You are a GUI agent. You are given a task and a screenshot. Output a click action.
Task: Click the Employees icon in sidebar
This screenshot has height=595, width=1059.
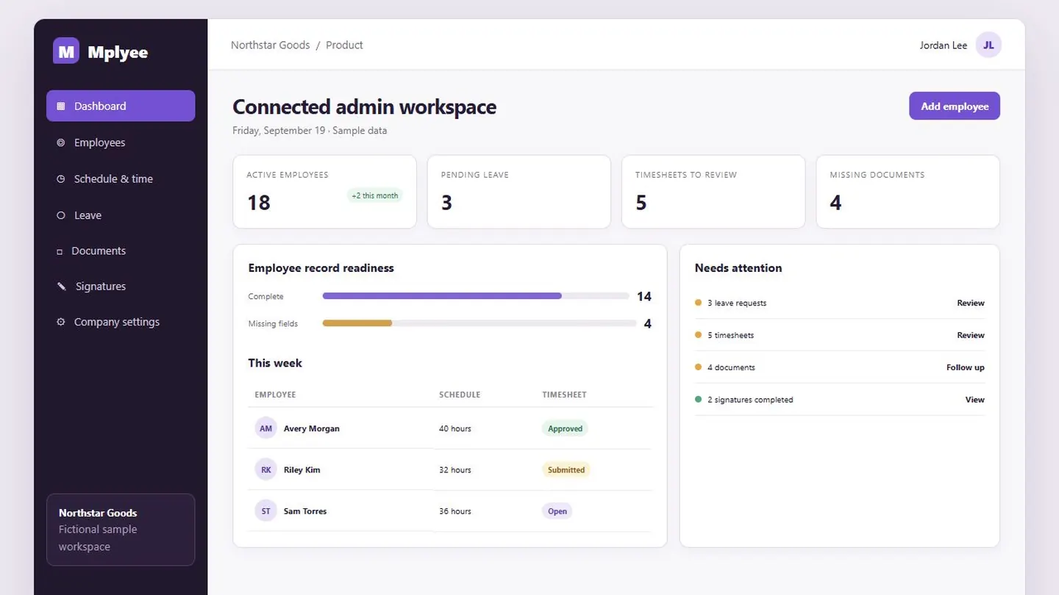click(61, 143)
